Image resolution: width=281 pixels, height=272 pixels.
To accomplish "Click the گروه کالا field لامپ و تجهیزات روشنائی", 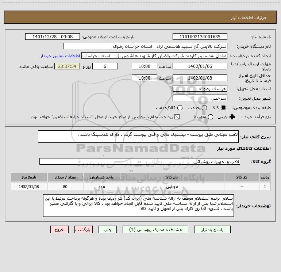I will (140, 161).
